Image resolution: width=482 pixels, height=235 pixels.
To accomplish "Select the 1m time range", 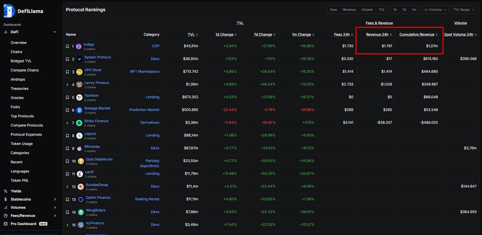I will coord(414,10).
